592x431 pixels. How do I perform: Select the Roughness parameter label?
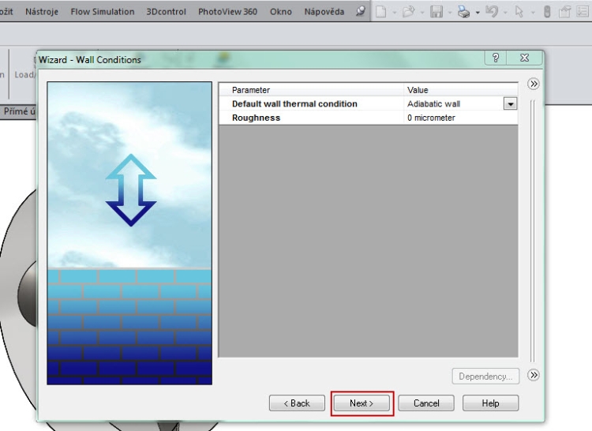click(256, 118)
